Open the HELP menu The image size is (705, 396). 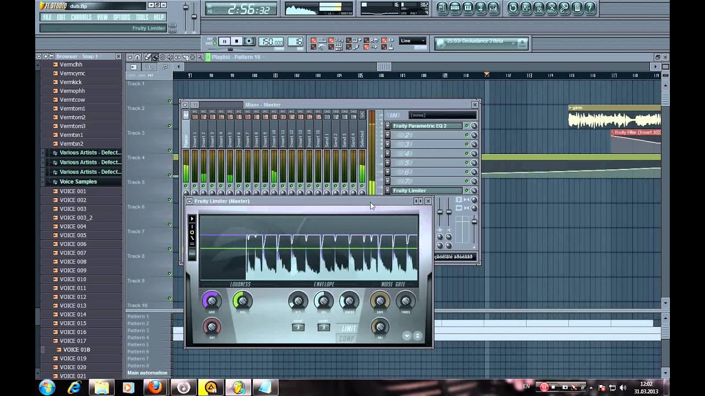(159, 17)
